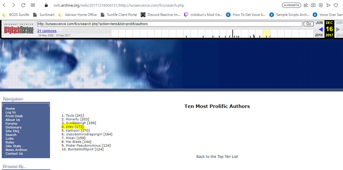Open the speed dial grid icon
This screenshot has width=343, height=170.
(33, 5)
